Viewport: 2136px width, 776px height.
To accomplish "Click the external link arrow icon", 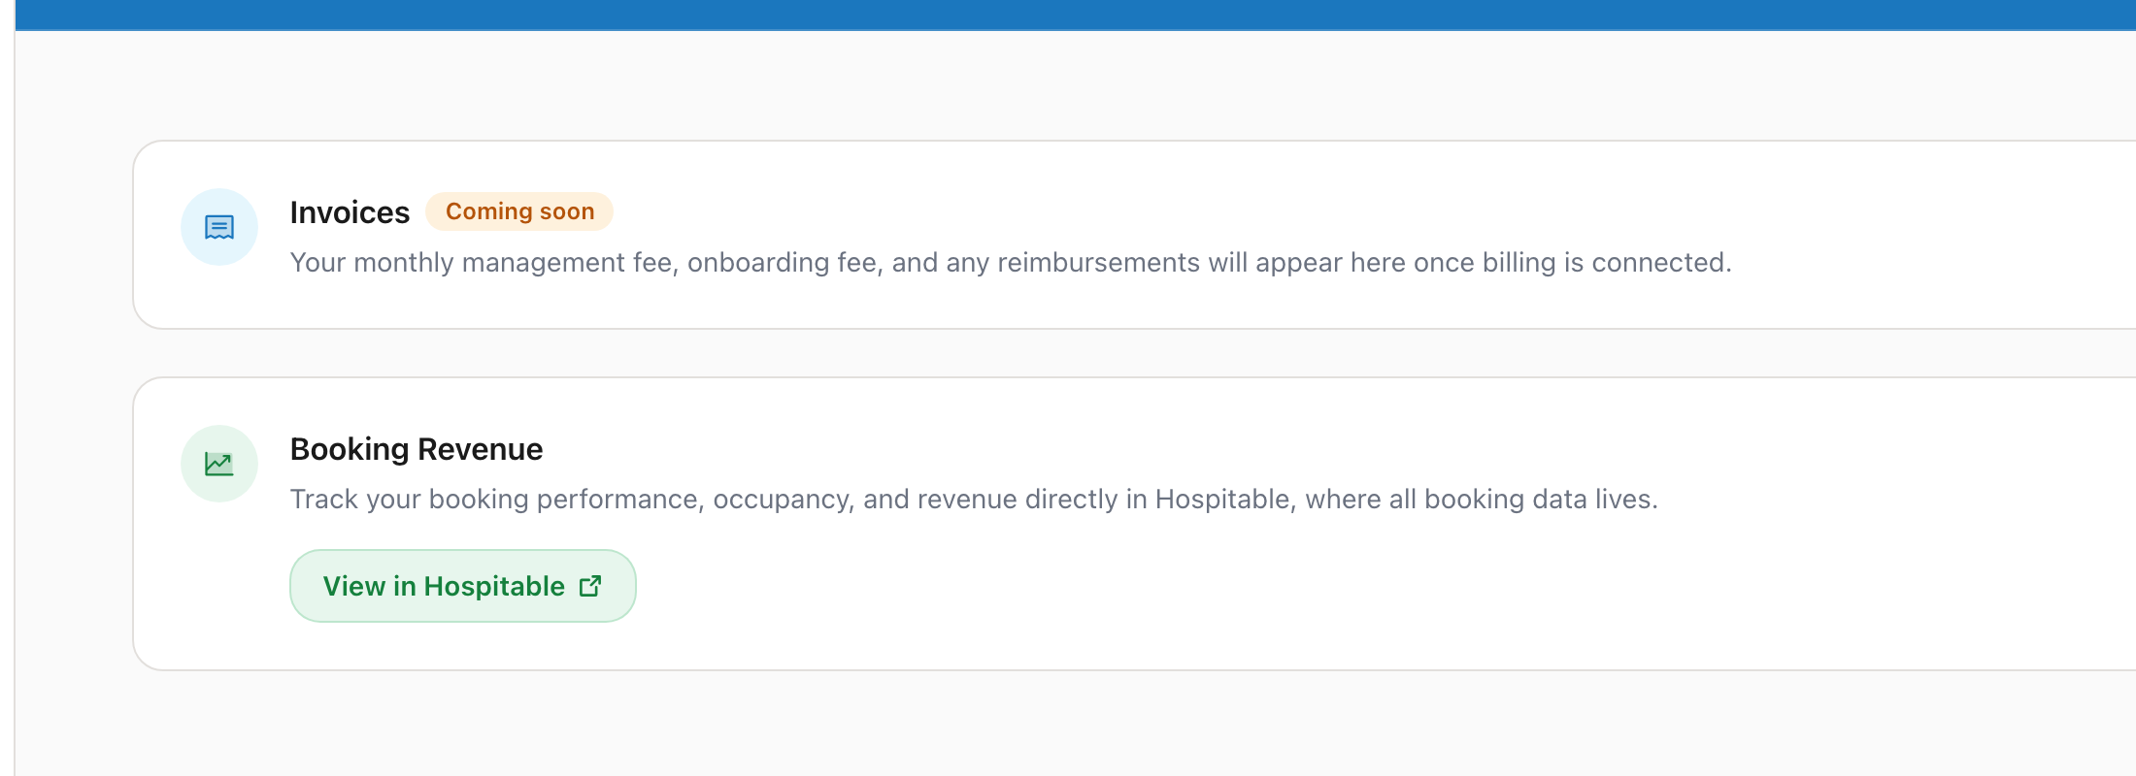I will point(590,586).
